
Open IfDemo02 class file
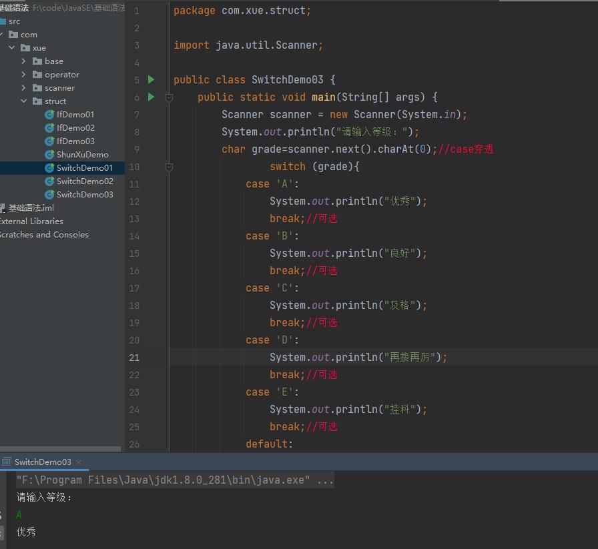(75, 127)
